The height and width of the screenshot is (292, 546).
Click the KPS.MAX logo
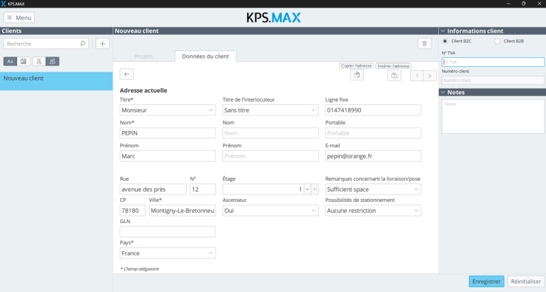[x=274, y=18]
